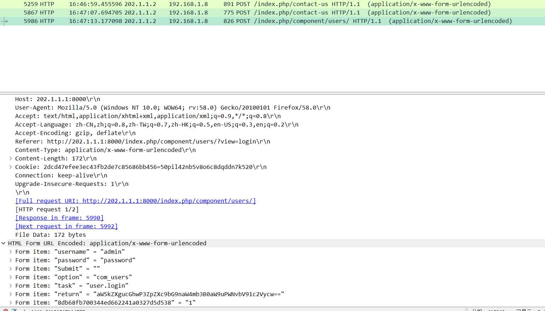
Task: Click length value 826 in packet list
Action: pos(228,21)
